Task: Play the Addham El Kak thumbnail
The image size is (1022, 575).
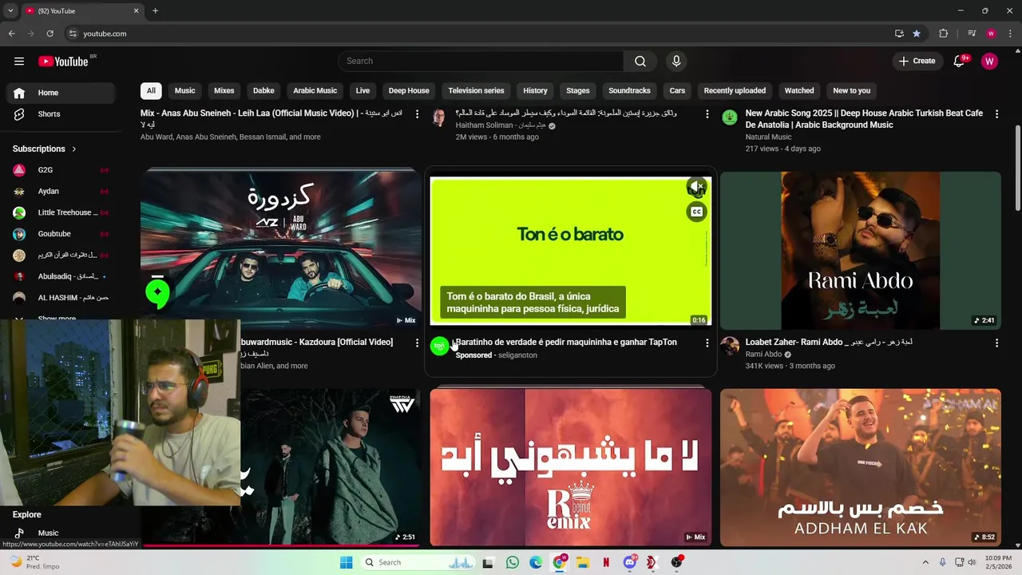Action: 861,467
